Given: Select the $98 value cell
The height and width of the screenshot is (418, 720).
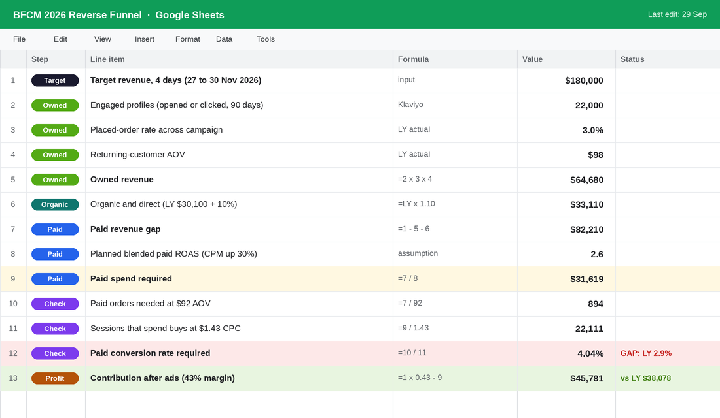Looking at the screenshot, I should click(566, 155).
